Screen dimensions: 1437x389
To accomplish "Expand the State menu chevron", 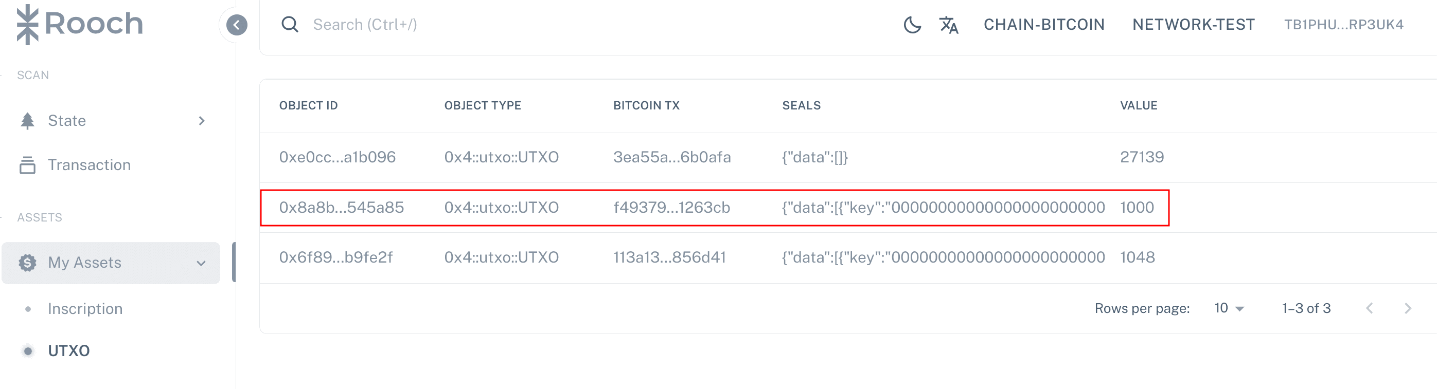I will point(201,120).
